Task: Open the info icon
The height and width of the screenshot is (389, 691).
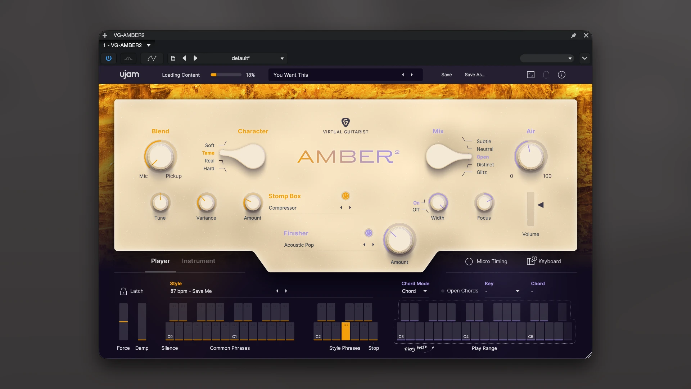Action: pyautogui.click(x=561, y=75)
